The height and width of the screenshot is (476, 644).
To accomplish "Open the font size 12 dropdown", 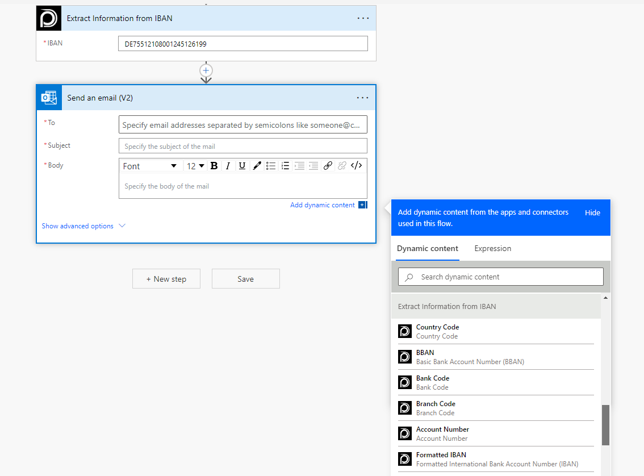I will 195,166.
